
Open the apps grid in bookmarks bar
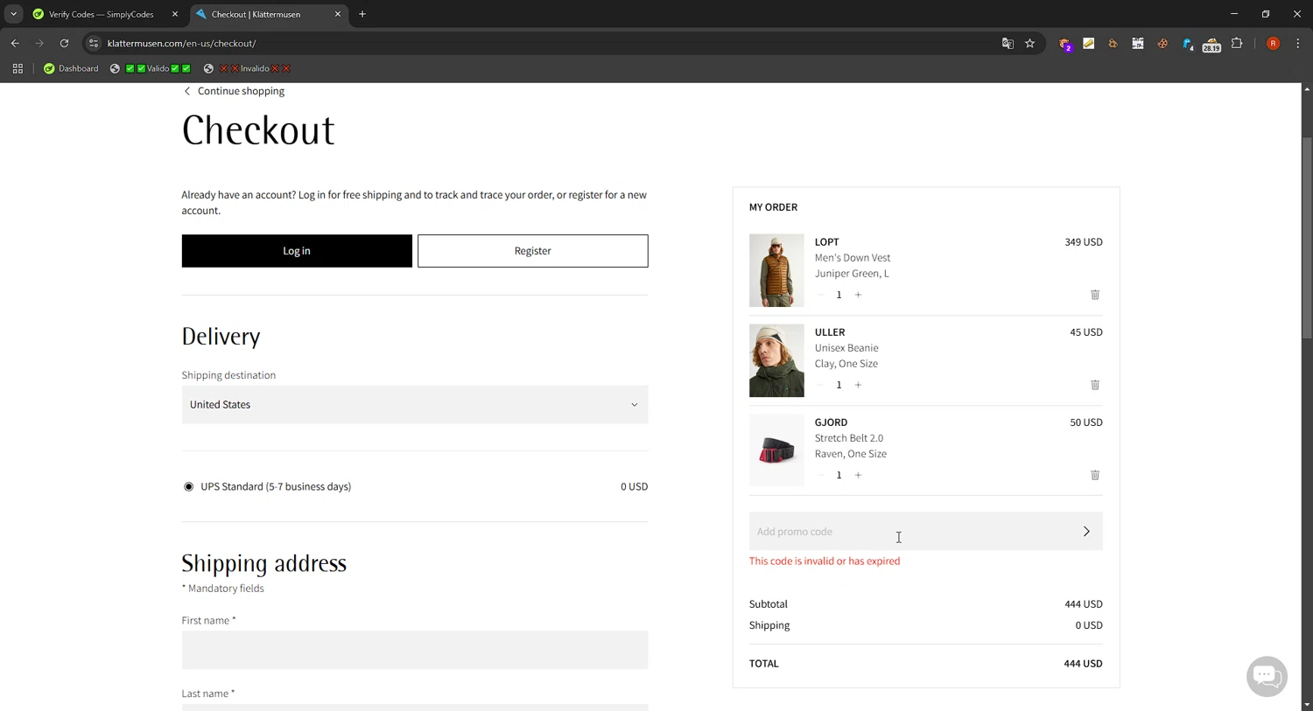tap(18, 68)
